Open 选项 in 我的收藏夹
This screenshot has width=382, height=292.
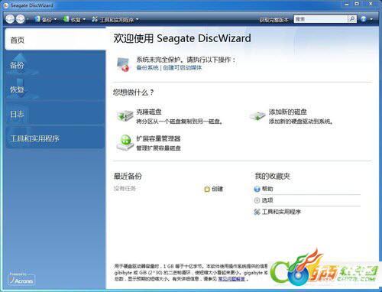coord(267,200)
